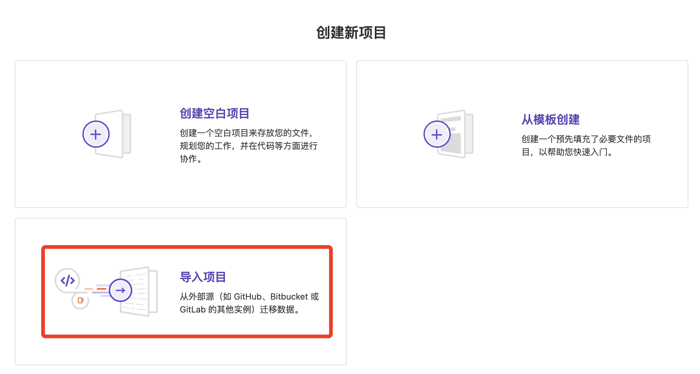Image resolution: width=700 pixels, height=374 pixels.
Task: Click GitLab text on import description's second line
Action: coord(193,309)
